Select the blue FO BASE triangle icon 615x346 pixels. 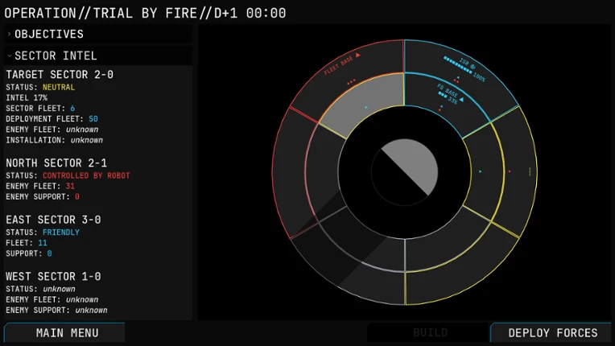461,99
